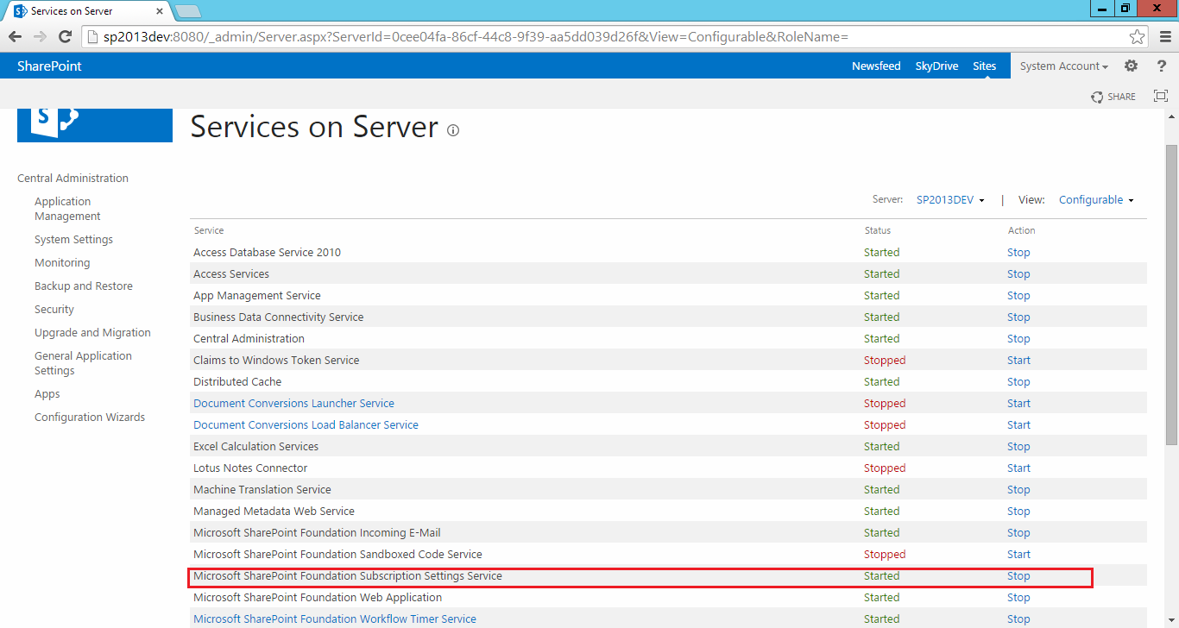
Task: Stop the Managed Metadata Web Service
Action: coord(1018,512)
